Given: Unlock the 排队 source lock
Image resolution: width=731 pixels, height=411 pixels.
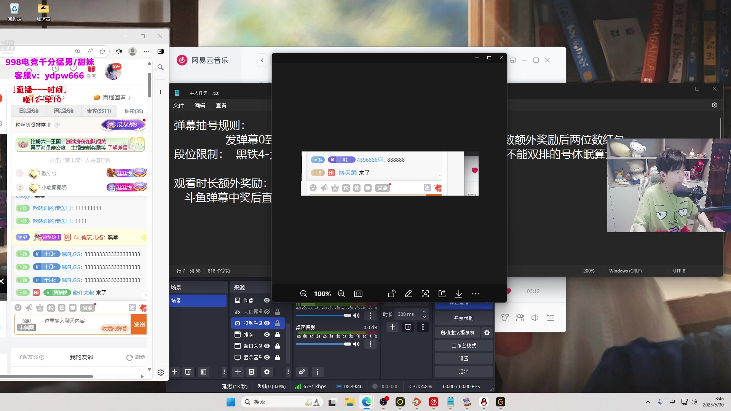Looking at the screenshot, I should point(278,335).
